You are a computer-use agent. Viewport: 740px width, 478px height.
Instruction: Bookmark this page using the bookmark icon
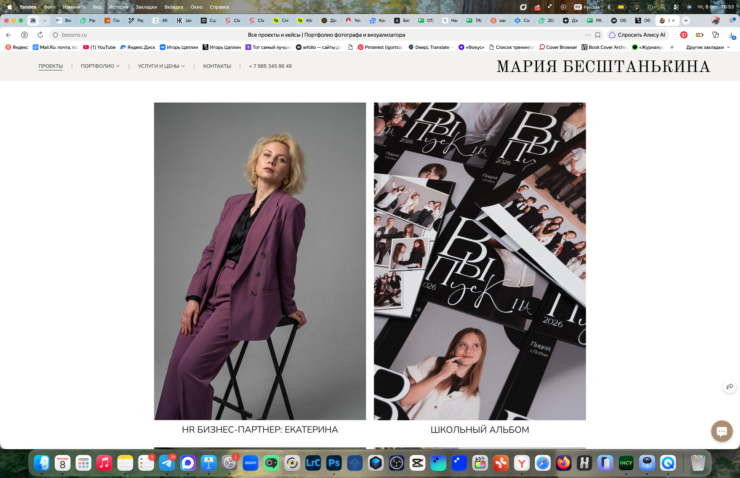click(598, 35)
